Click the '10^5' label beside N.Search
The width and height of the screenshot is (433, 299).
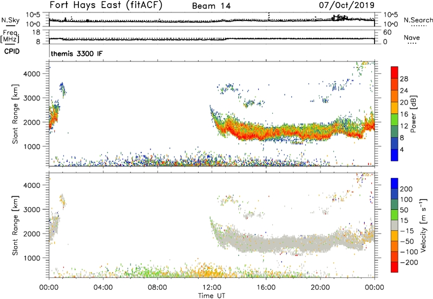click(x=390, y=15)
